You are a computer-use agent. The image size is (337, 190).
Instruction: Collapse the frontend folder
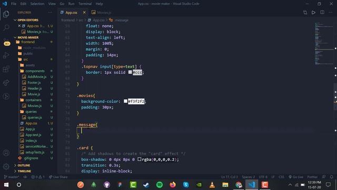coord(28,42)
